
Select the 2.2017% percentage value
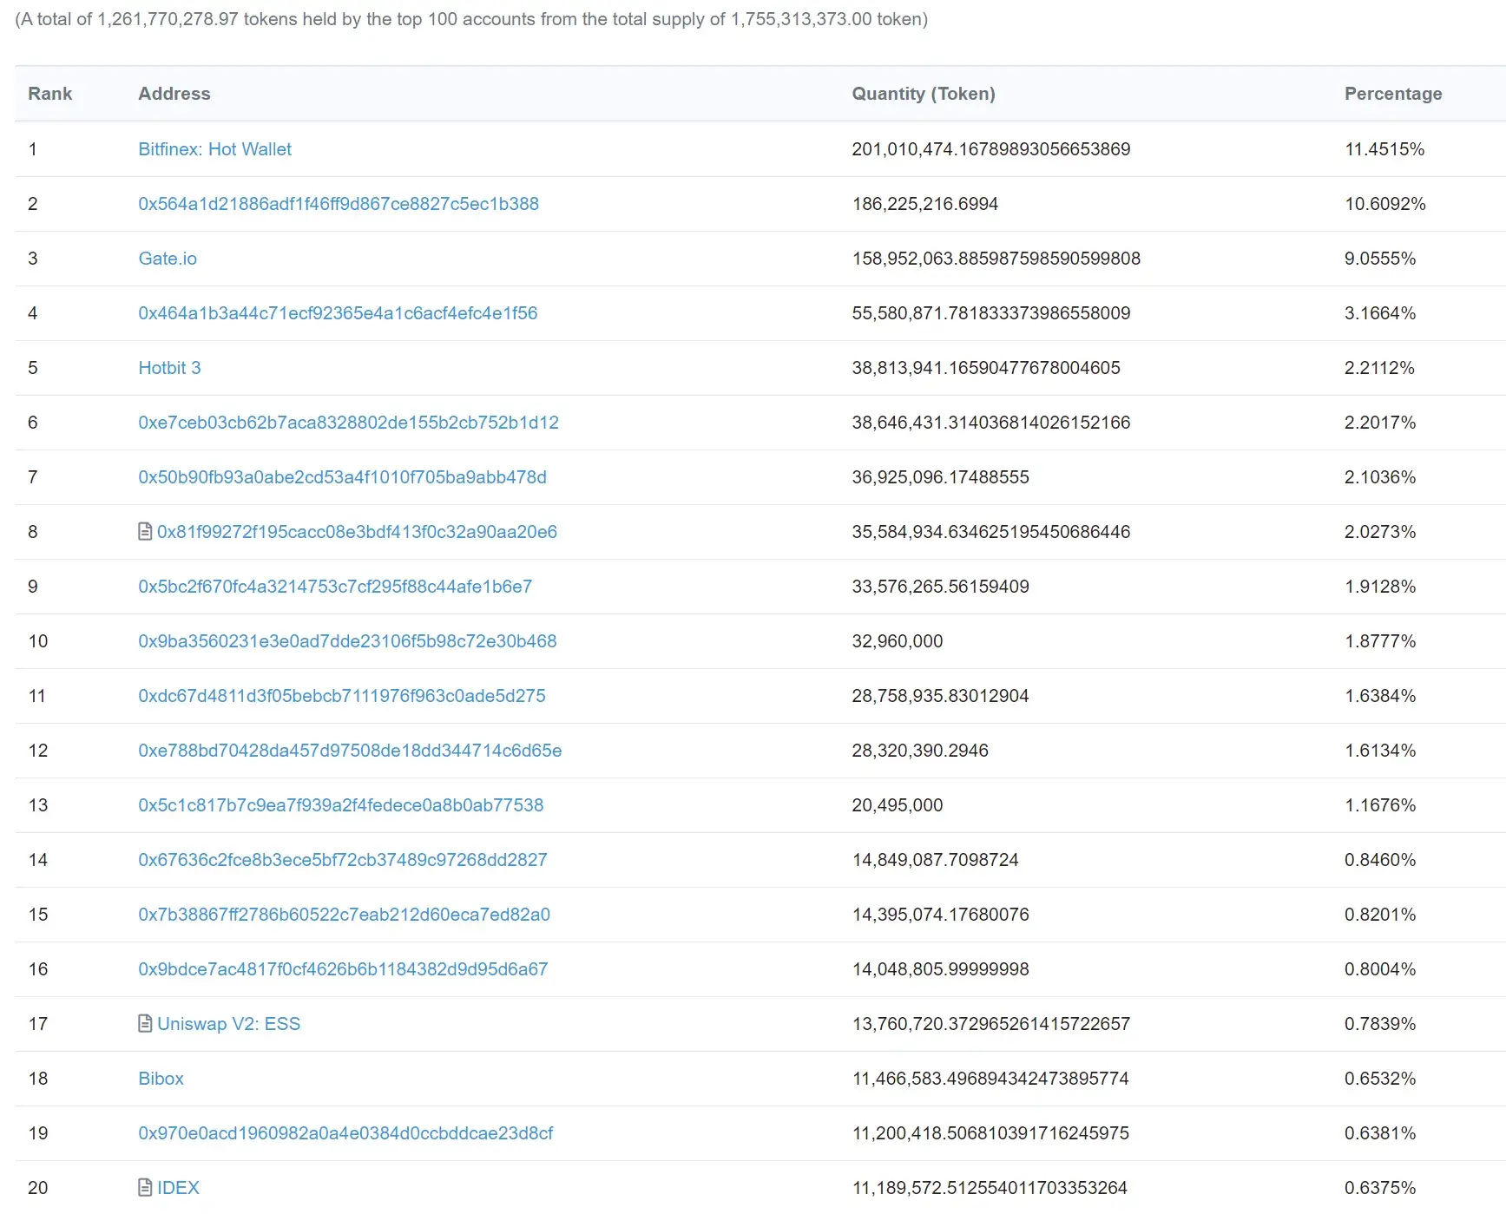pyautogui.click(x=1380, y=423)
